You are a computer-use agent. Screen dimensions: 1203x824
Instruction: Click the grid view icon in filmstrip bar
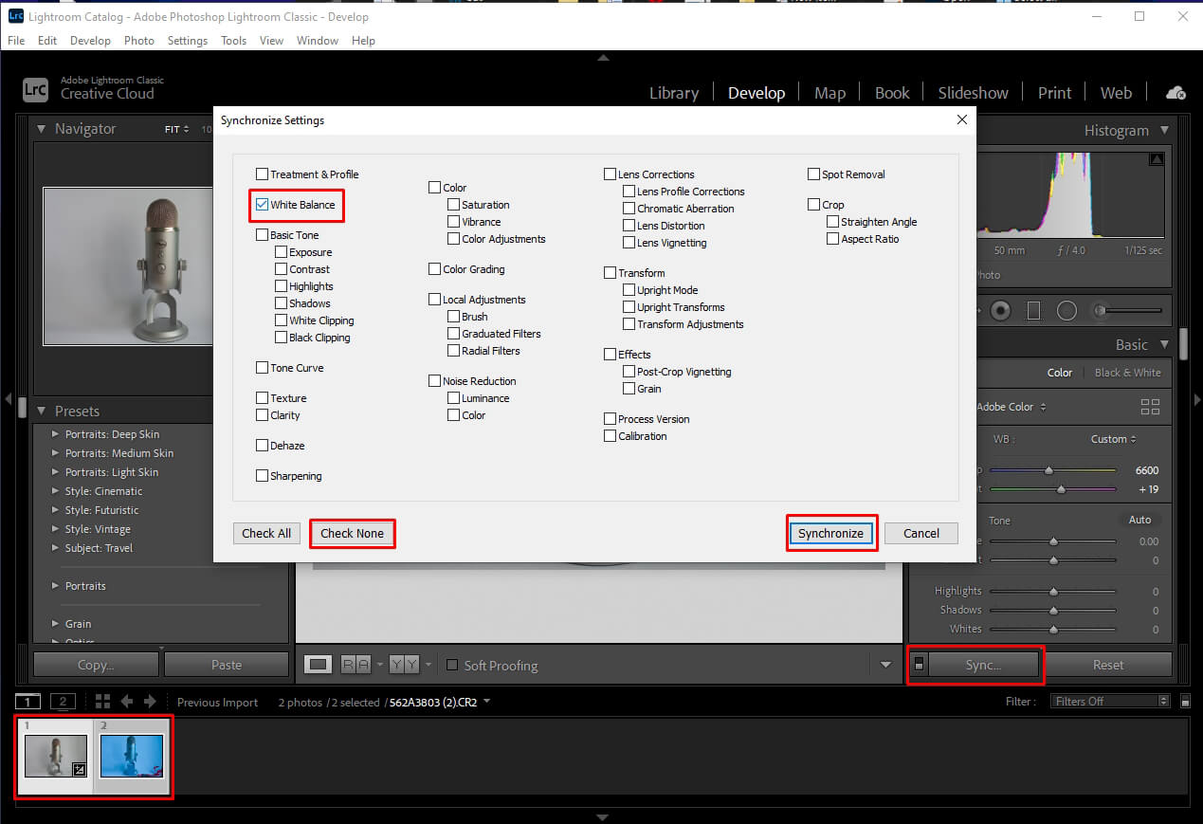coord(103,702)
